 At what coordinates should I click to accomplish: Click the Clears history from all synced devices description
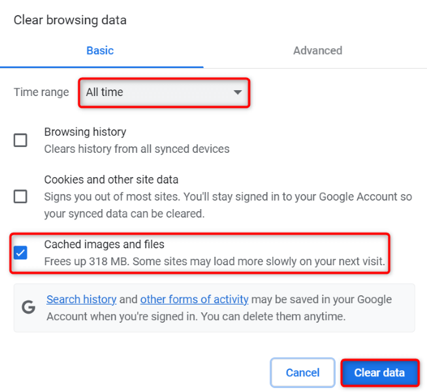tap(137, 149)
